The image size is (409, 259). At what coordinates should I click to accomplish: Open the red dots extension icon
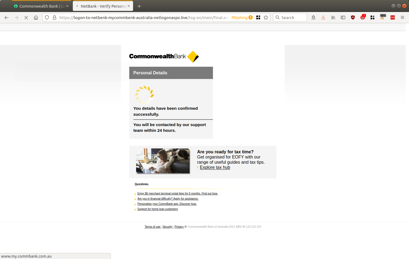[x=393, y=17]
